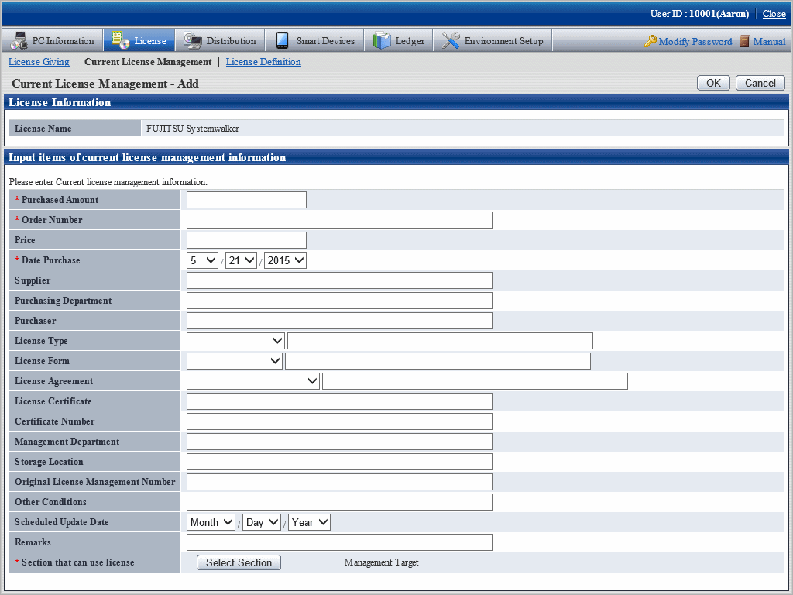This screenshot has height=595, width=793.
Task: Click the Certificate Number field
Action: pos(339,421)
